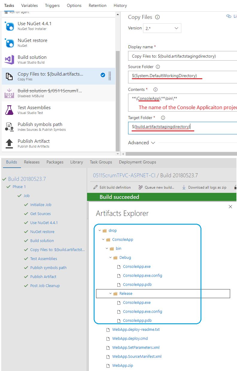The width and height of the screenshot is (237, 371).
Task: Switch to the Builds hub tab
Action: pos(12,162)
